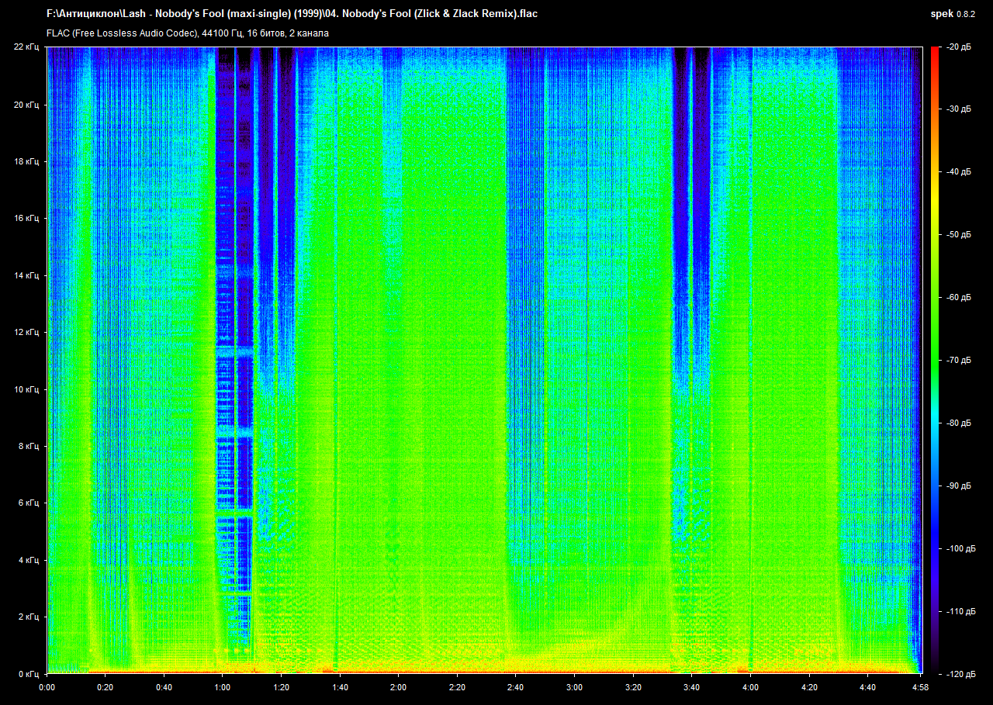Pick the 3:40 time axis label
This screenshot has width=993, height=705.
point(691,687)
